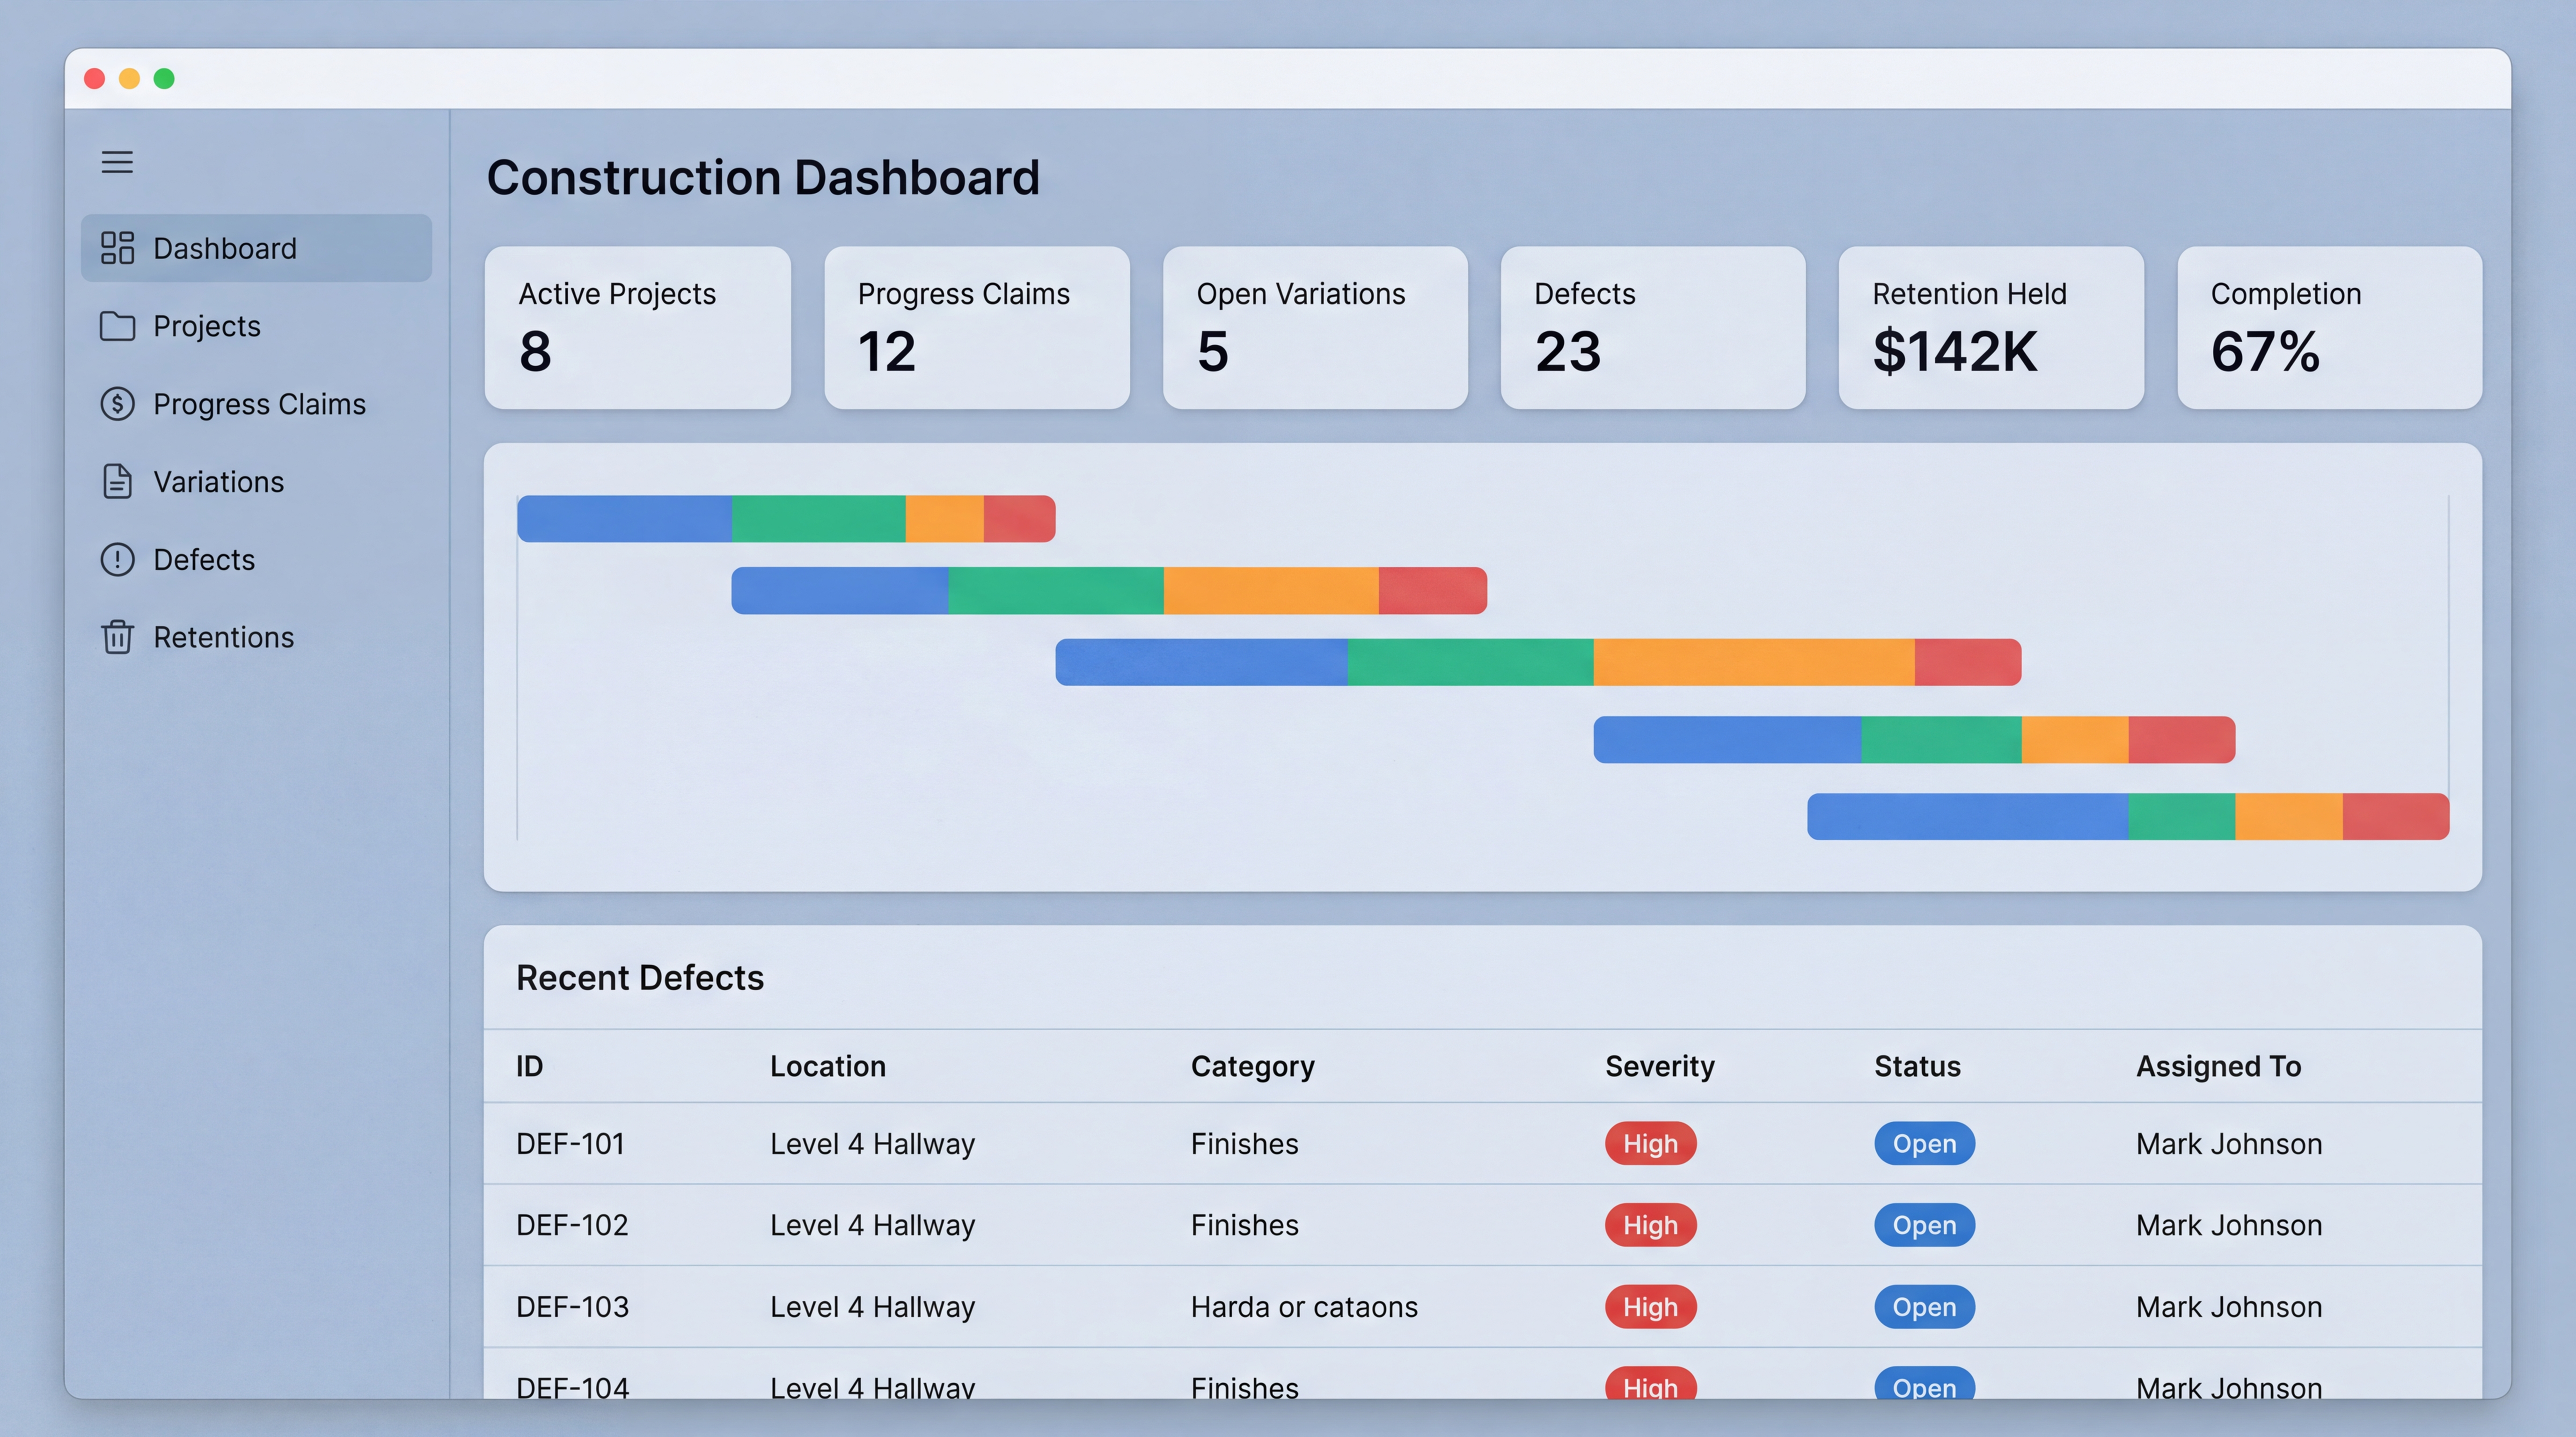The height and width of the screenshot is (1437, 2576).
Task: Open the Retention Held $142K card
Action: pyautogui.click(x=1990, y=328)
